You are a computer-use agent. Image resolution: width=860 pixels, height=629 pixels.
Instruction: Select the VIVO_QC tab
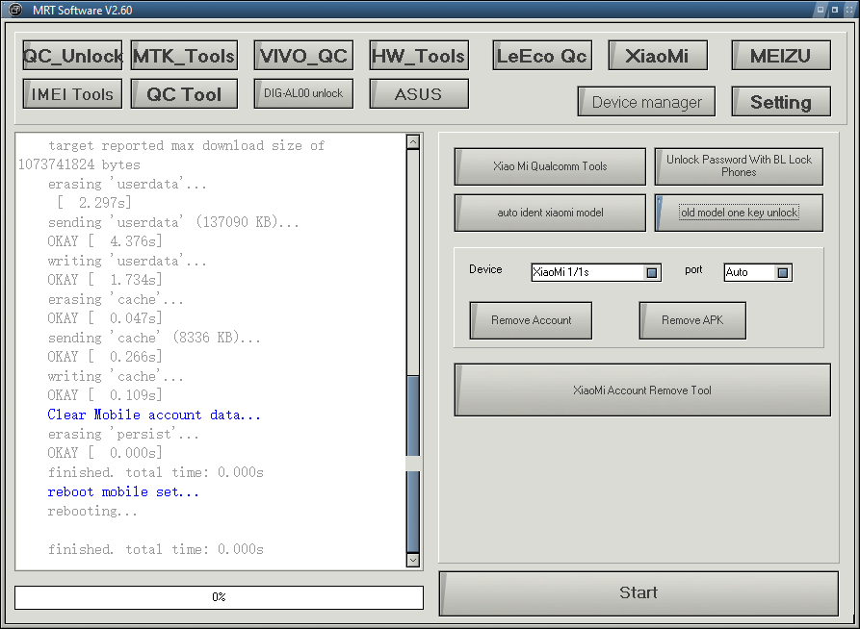tap(303, 56)
